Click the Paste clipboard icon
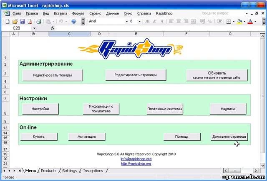 (x=48, y=21)
